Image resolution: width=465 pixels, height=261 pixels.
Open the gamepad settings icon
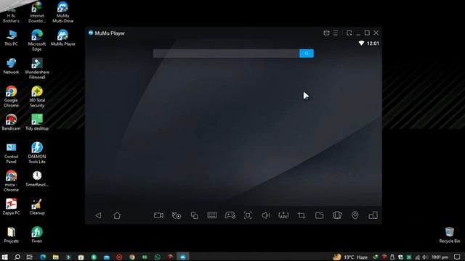[230, 215]
